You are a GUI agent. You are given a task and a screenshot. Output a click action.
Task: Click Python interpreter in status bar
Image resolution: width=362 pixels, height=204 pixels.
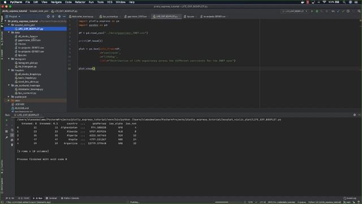coord(324,202)
